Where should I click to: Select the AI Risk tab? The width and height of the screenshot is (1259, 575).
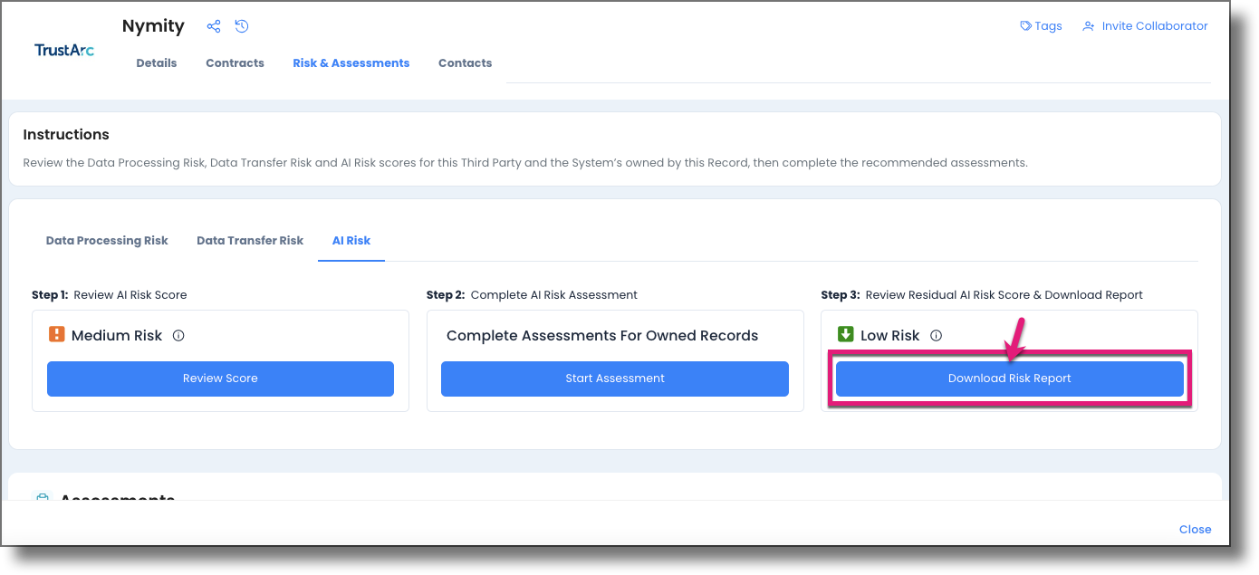pos(351,240)
